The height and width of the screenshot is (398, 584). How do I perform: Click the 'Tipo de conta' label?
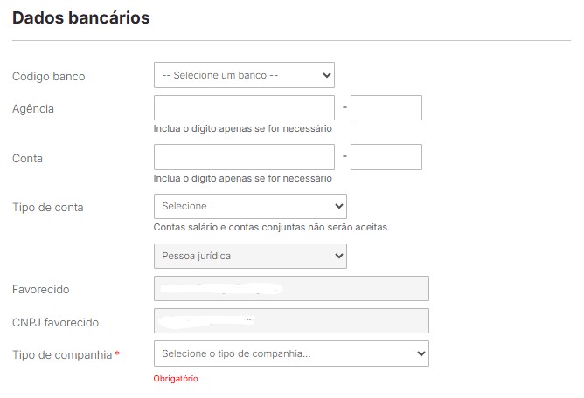[x=48, y=208]
